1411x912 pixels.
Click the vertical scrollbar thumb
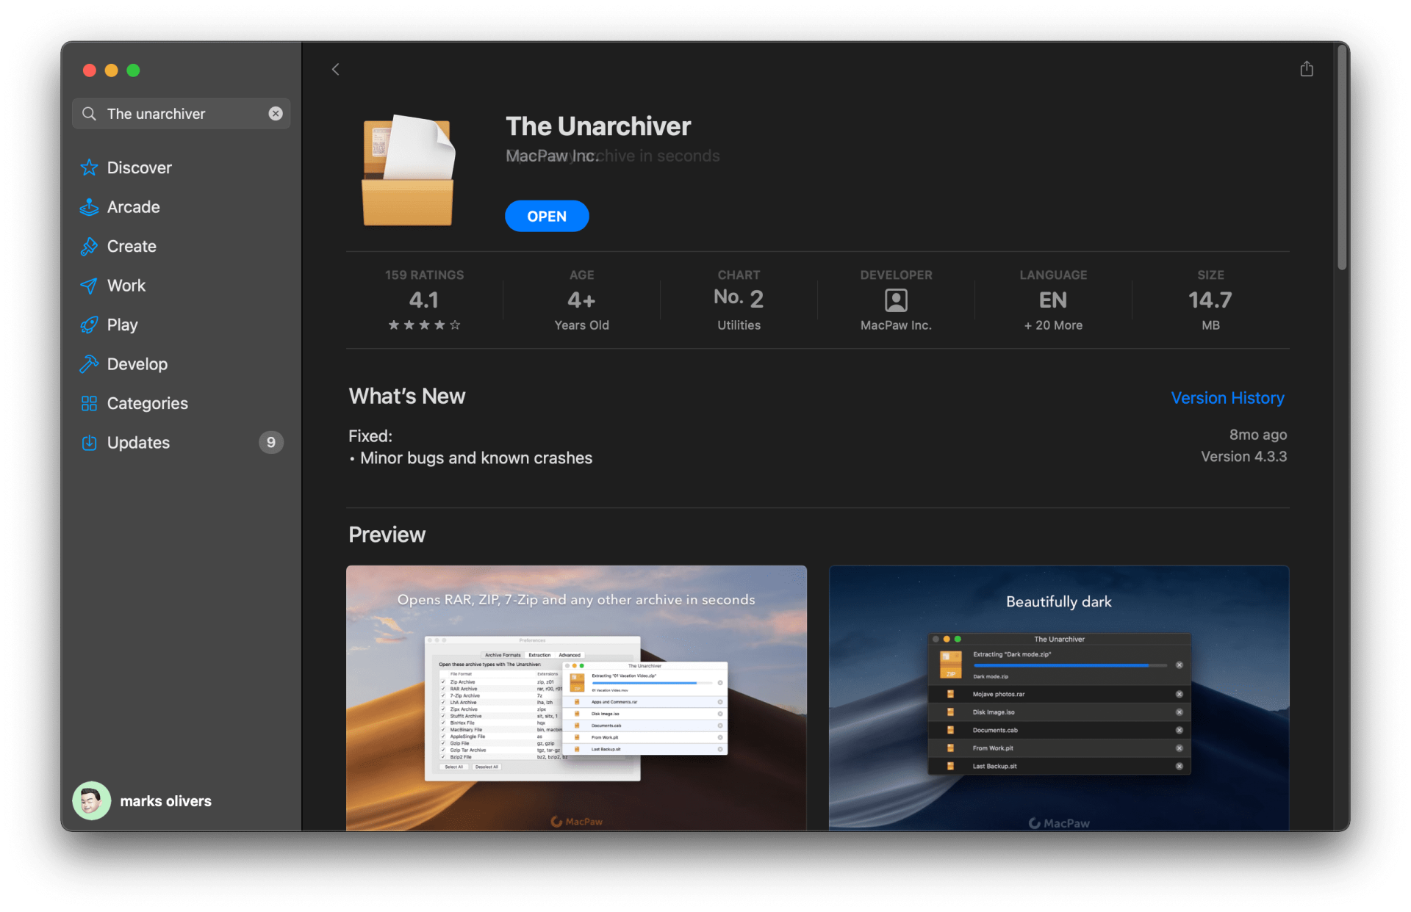1342,158
